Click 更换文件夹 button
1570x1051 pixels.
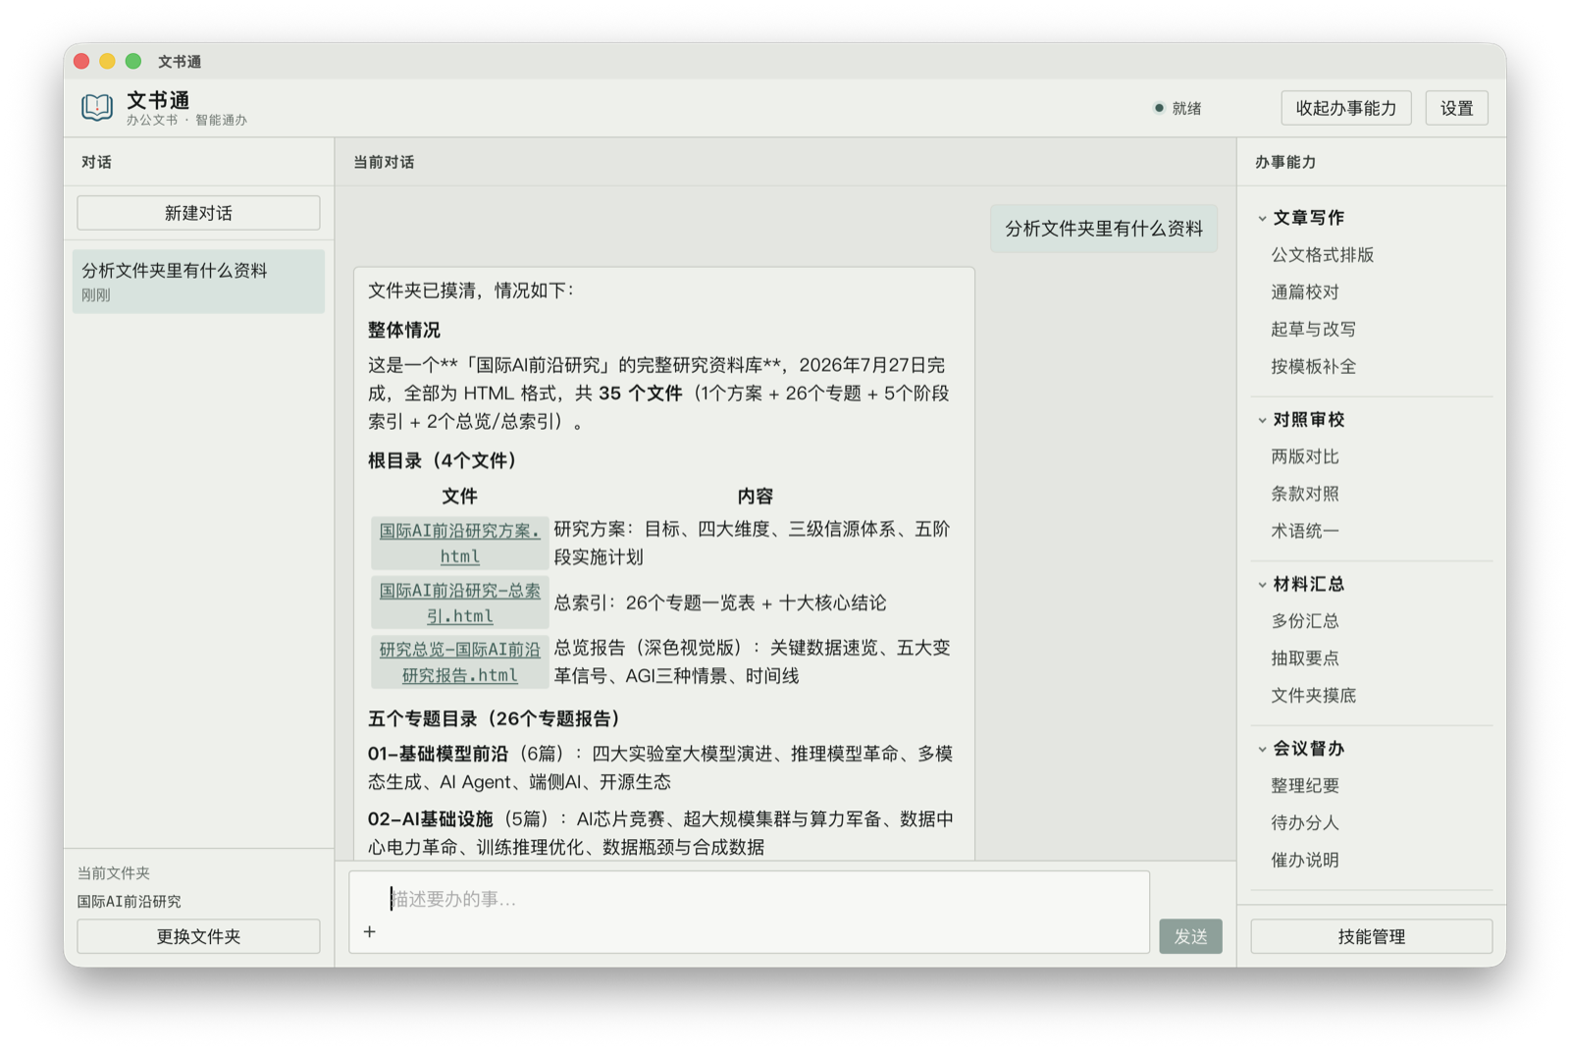[198, 936]
